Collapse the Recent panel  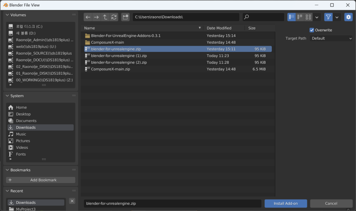coord(7,191)
